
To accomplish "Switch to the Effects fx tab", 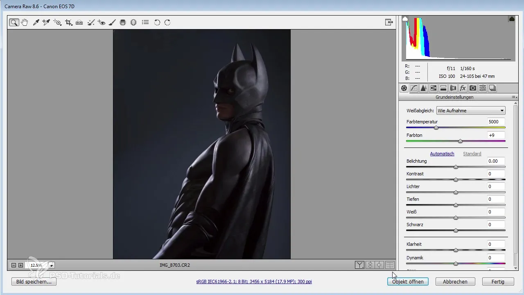I will pyautogui.click(x=463, y=88).
